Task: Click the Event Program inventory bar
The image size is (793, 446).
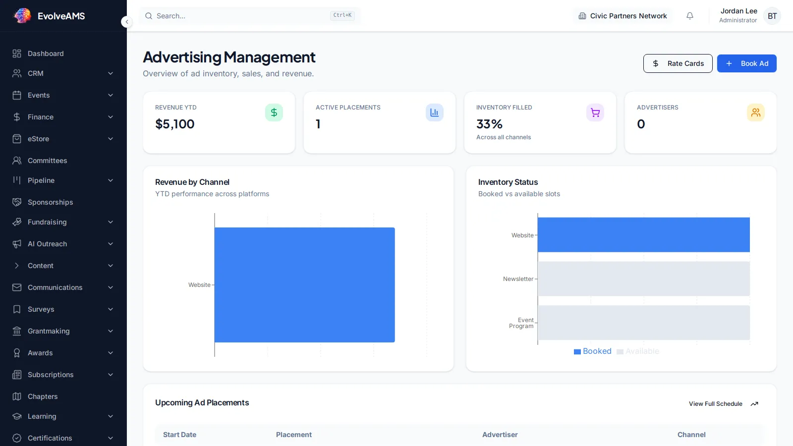Action: click(x=644, y=323)
